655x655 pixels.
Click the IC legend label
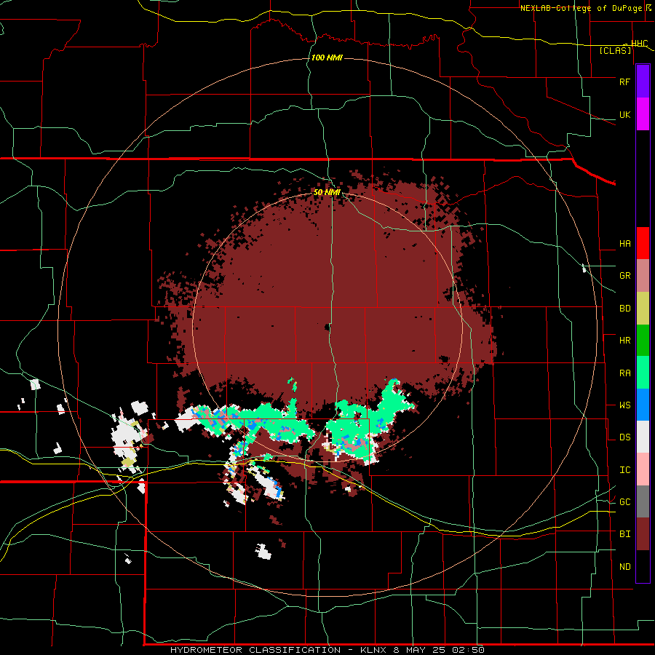pyautogui.click(x=624, y=469)
